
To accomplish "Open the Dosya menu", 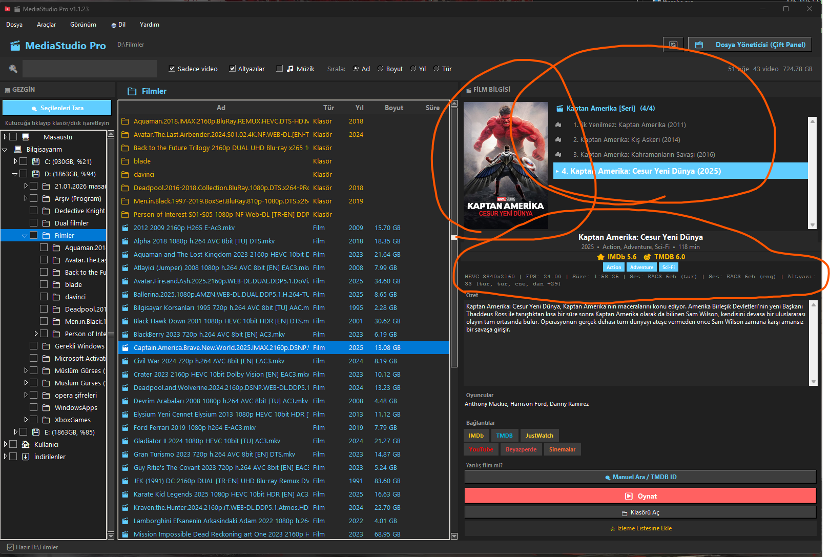I will pos(14,25).
